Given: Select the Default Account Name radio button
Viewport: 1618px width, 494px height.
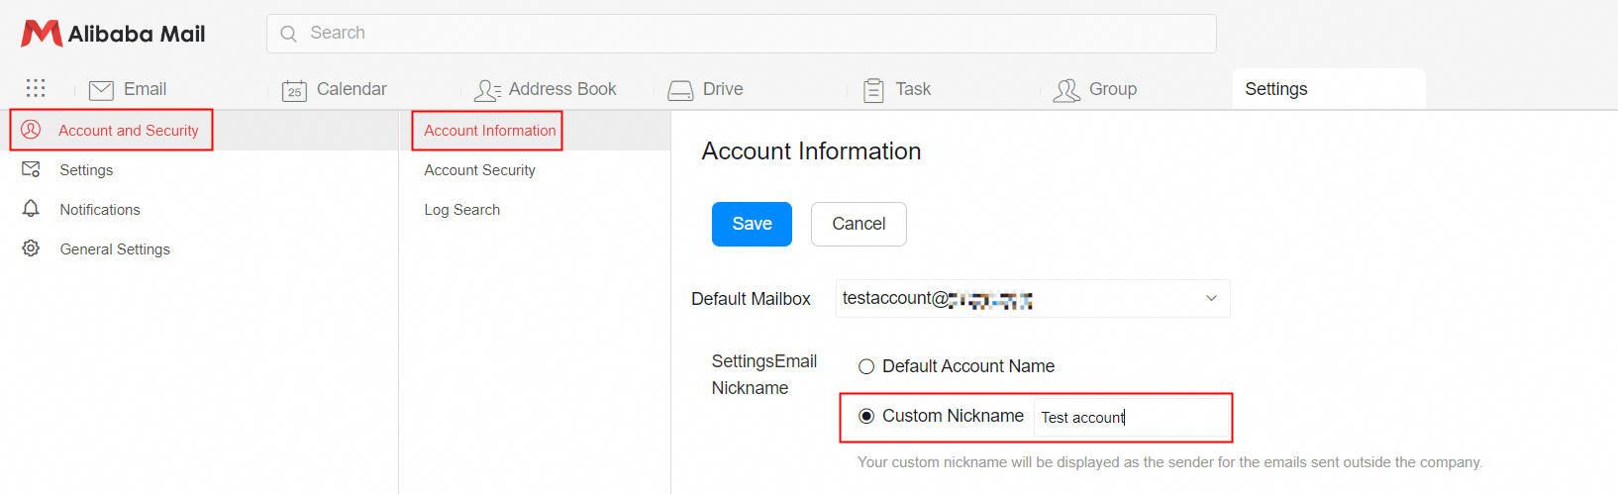Looking at the screenshot, I should tap(866, 366).
